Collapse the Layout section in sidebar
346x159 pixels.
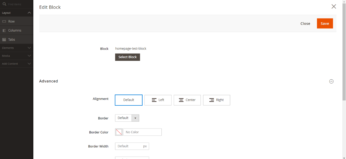(x=29, y=13)
